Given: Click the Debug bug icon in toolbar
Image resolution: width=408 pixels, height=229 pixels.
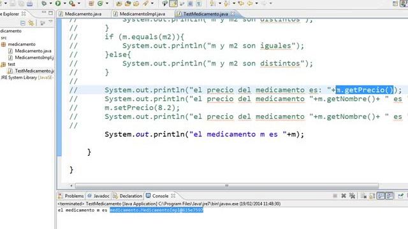Looking at the screenshot, I should point(44,3).
